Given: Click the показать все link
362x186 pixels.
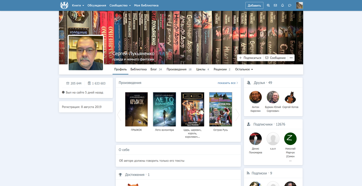Looking at the screenshot, I should 228,83.
